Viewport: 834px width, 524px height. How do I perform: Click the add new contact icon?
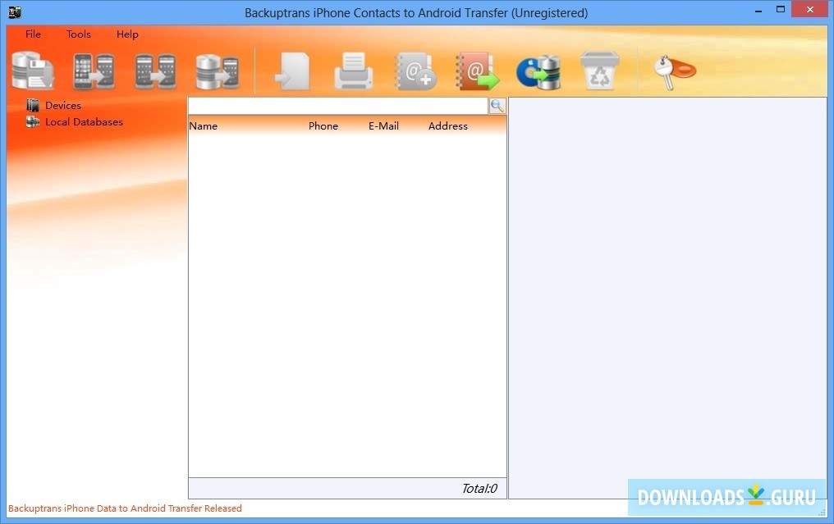415,71
